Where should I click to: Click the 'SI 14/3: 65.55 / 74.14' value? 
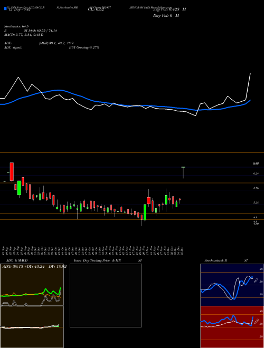pos(41,31)
